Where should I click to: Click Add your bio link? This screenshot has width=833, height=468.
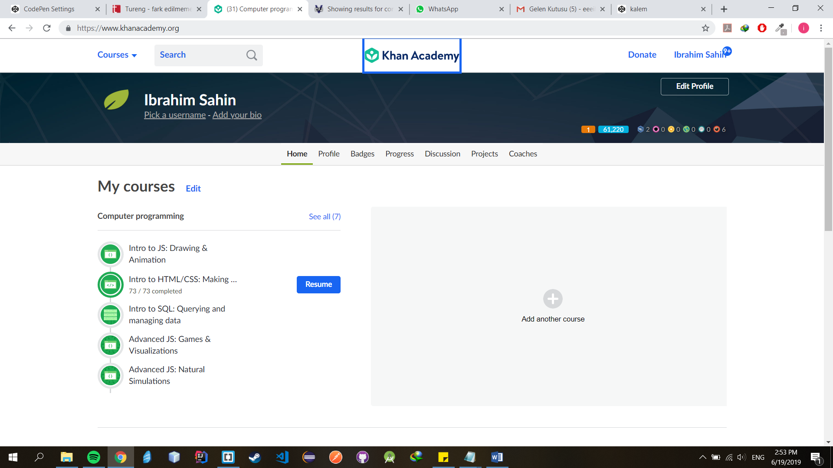click(x=237, y=115)
